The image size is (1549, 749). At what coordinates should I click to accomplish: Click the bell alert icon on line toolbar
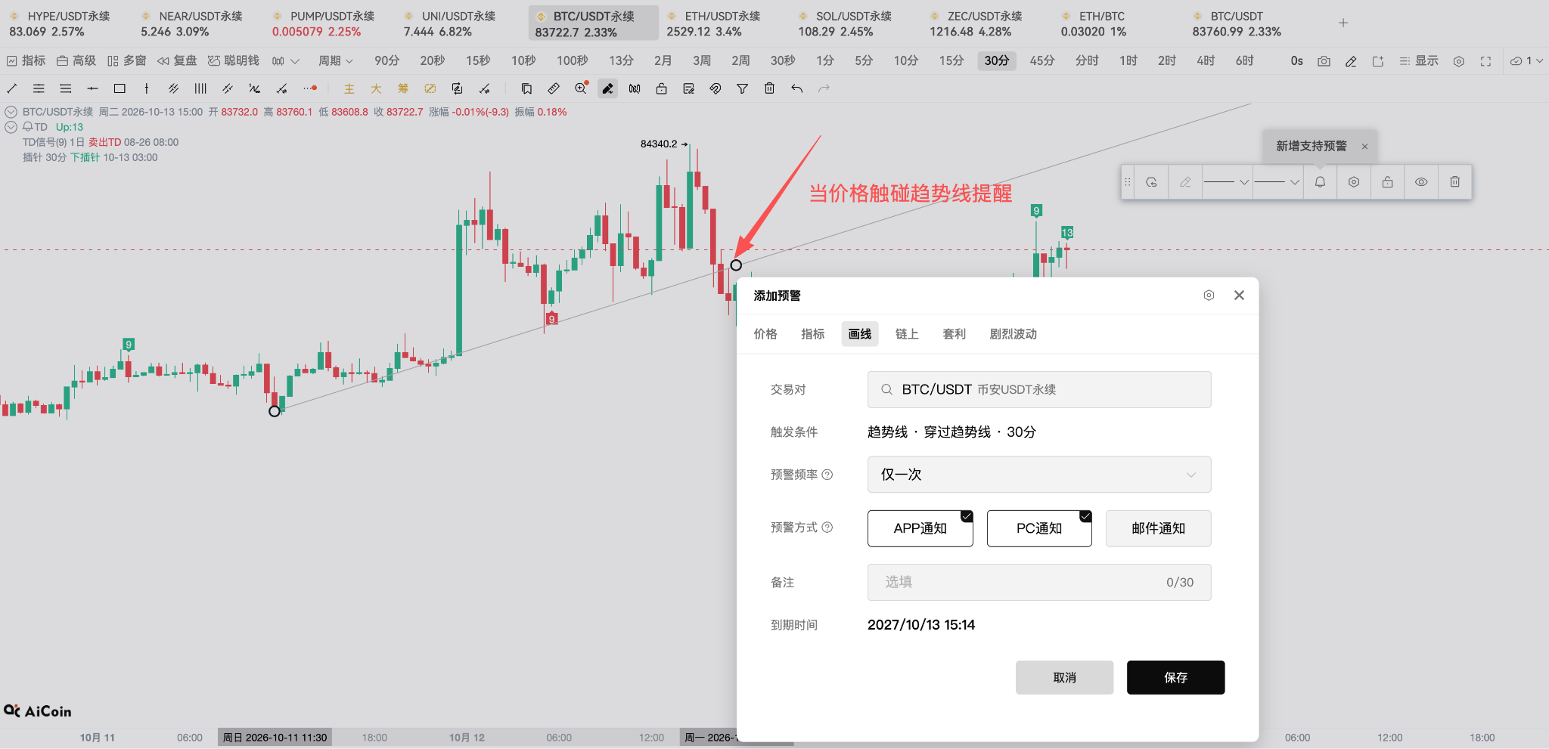pos(1320,182)
